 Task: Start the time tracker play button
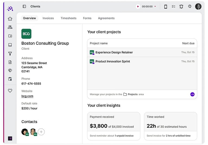pyautogui.click(x=138, y=6)
